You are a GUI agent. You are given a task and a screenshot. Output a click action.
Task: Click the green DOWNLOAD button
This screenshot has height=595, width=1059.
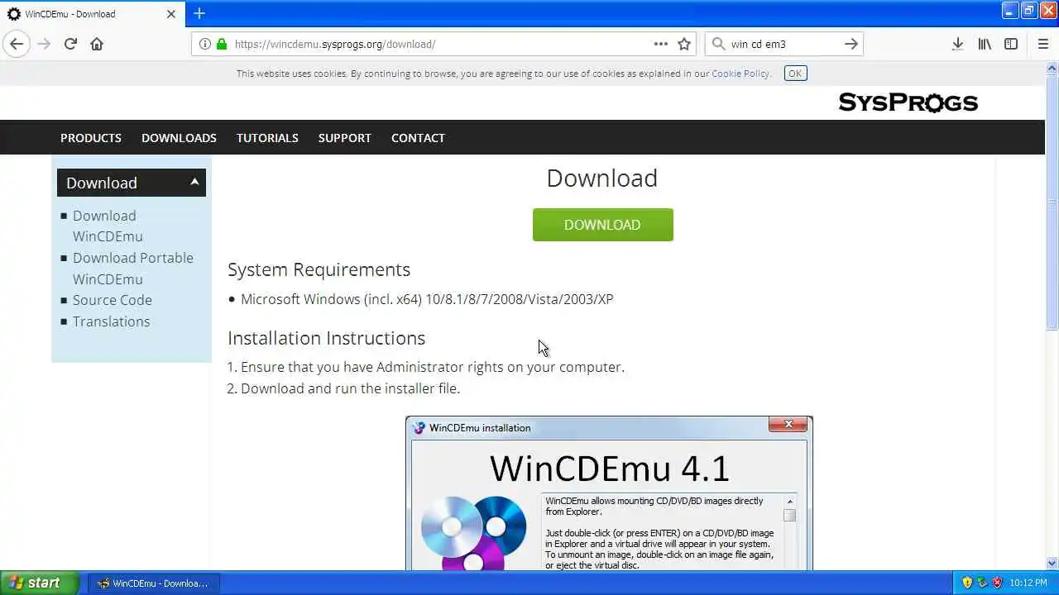pos(602,225)
